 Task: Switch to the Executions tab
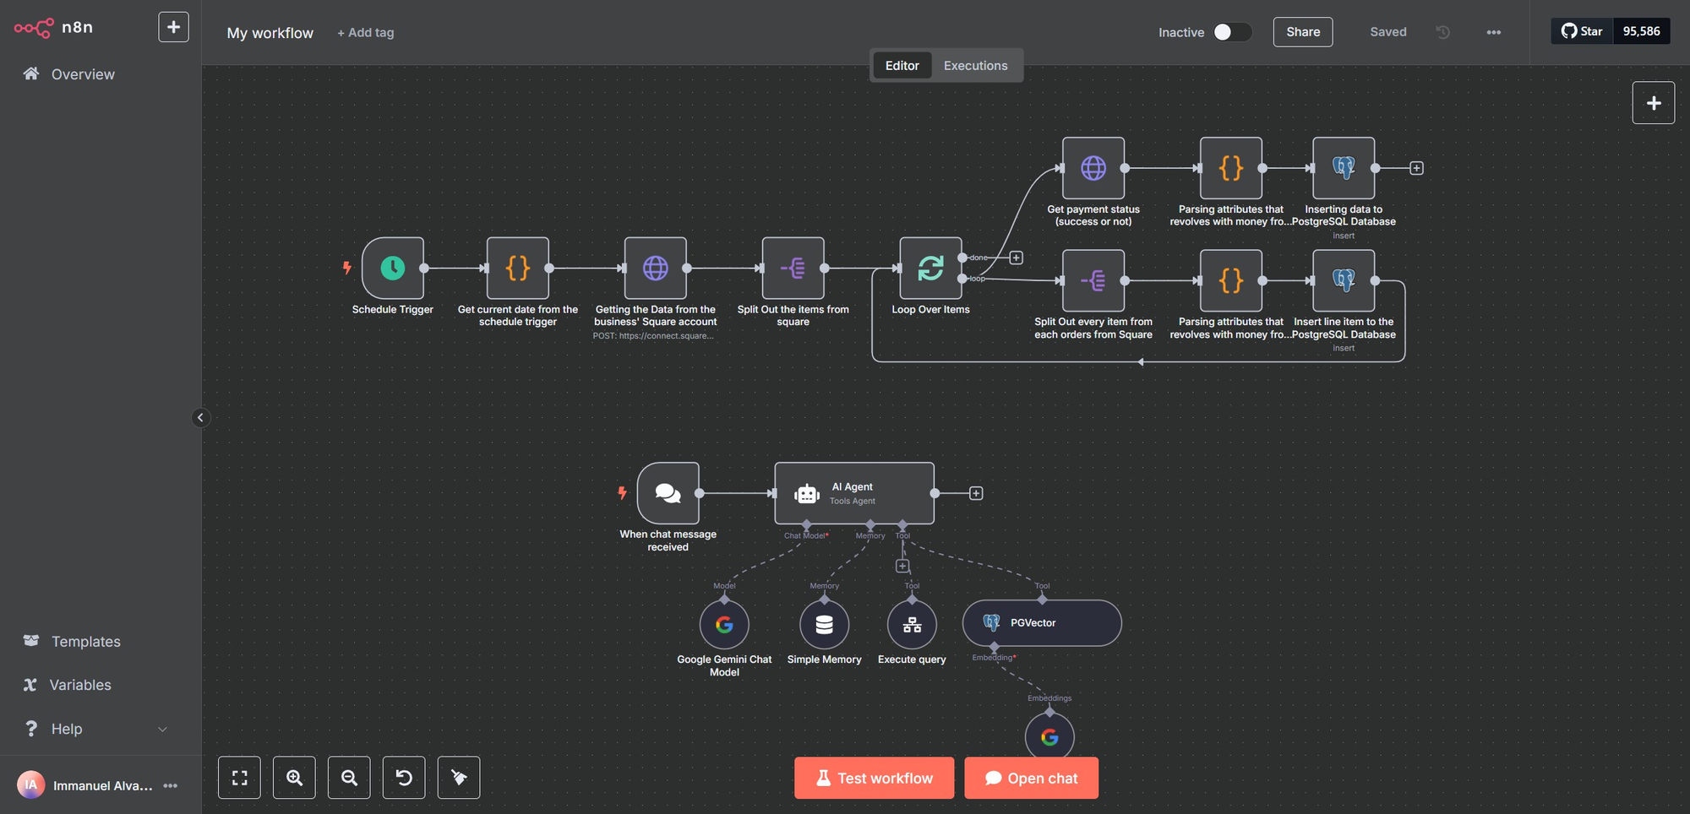coord(975,66)
